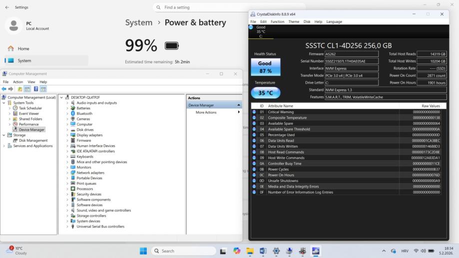Screen dimensions: 459x258
Task: Open Action menu in Computer Management
Action: pyautogui.click(x=18, y=82)
